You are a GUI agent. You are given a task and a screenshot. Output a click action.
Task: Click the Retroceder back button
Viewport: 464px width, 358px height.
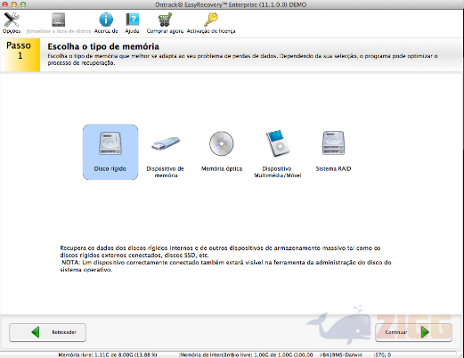tap(48, 332)
